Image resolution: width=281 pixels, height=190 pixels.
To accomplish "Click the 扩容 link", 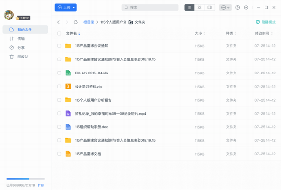I will [x=41, y=185].
